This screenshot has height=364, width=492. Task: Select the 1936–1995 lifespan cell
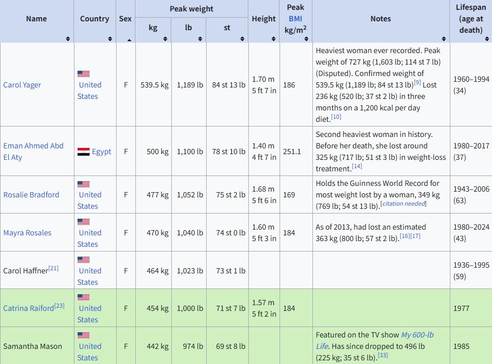(471, 270)
